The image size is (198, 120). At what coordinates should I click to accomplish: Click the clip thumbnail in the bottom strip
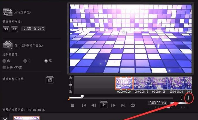[27, 118]
